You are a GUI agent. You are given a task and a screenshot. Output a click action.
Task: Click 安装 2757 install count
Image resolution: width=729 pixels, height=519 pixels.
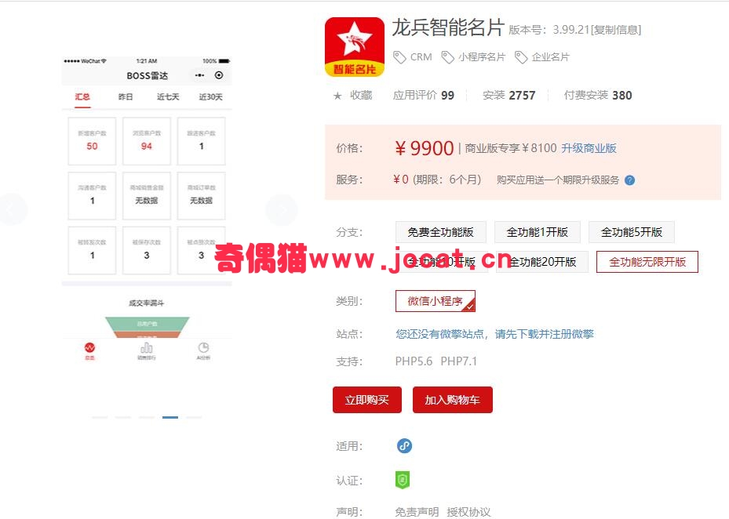click(509, 95)
